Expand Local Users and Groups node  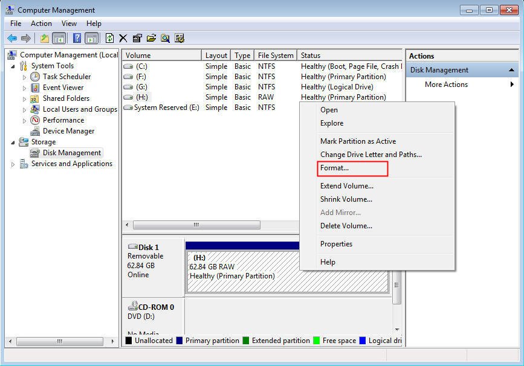(24, 110)
